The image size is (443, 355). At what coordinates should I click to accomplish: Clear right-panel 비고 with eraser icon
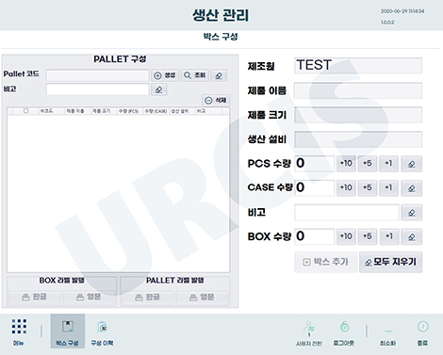412,213
